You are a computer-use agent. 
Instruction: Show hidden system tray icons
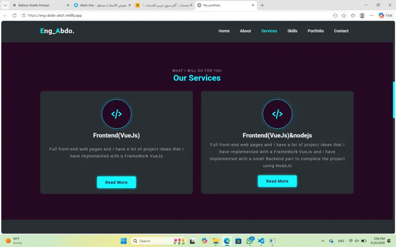tap(323, 241)
